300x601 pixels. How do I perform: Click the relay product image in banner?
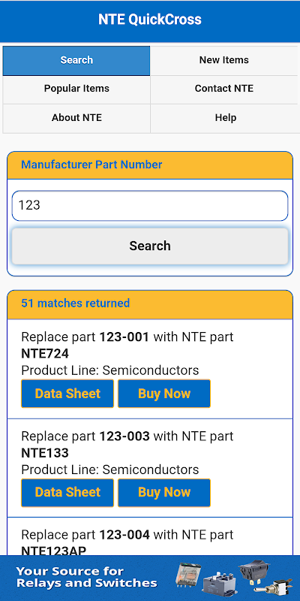tap(187, 574)
